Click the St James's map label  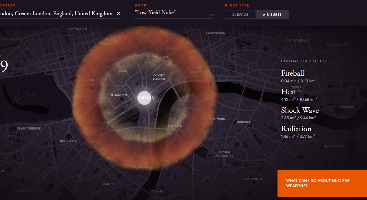118,95
